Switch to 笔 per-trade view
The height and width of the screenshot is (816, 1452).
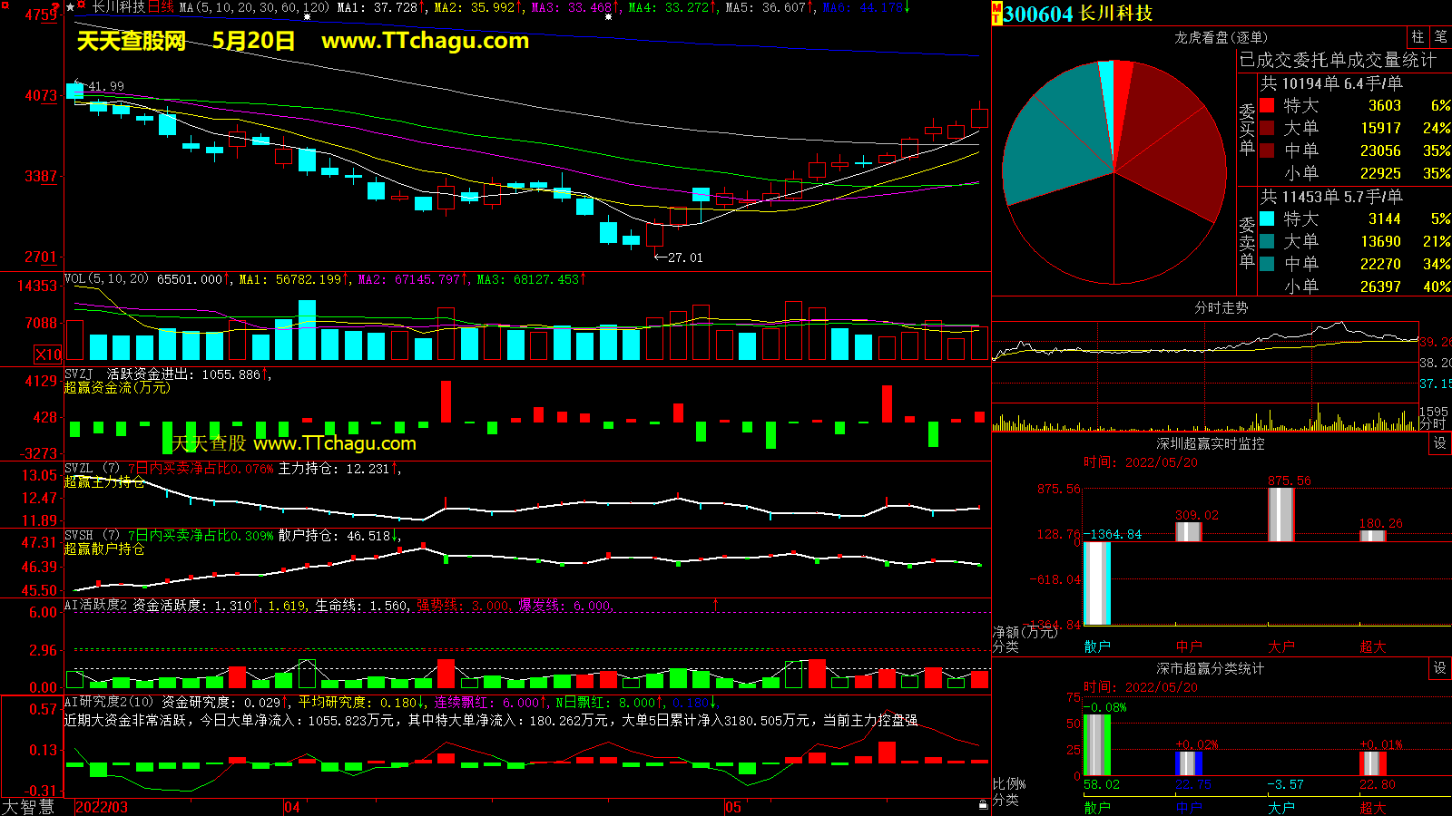(x=1440, y=37)
